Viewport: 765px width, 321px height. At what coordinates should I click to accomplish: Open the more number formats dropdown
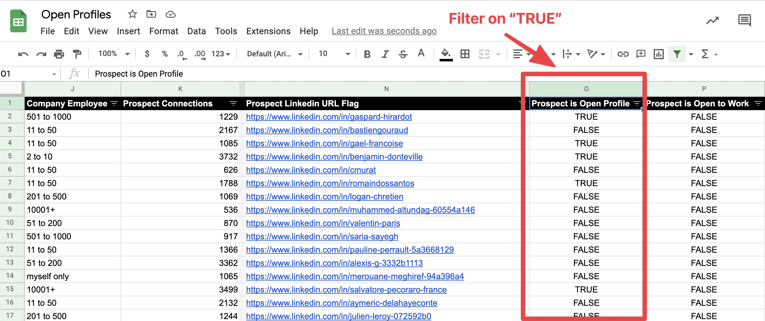(221, 54)
